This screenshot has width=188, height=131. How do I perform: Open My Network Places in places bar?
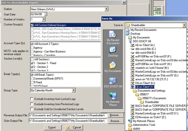113,99
